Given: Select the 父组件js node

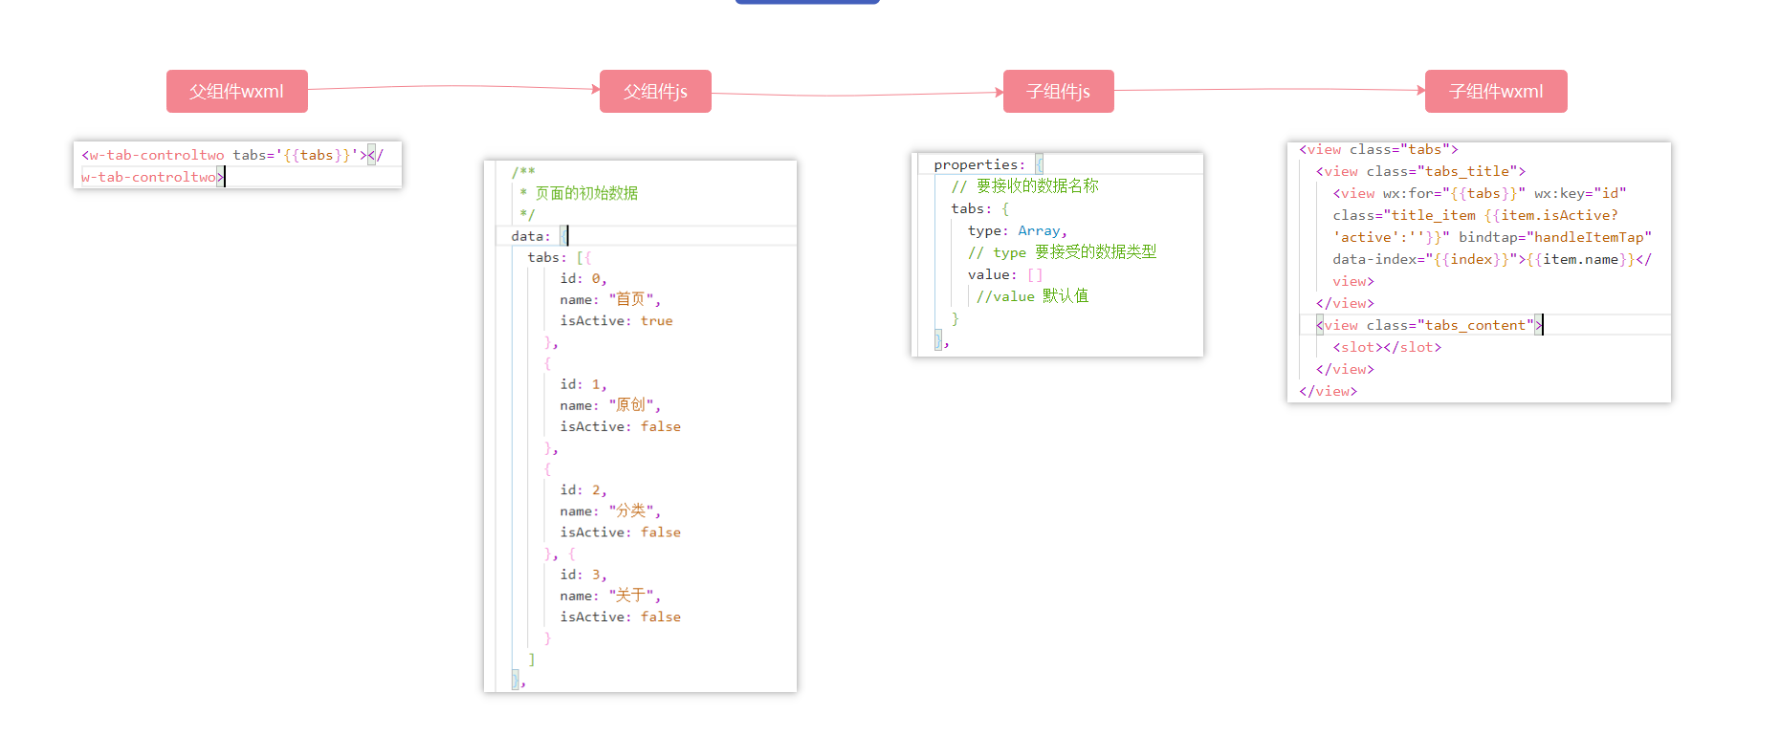Looking at the screenshot, I should (655, 91).
